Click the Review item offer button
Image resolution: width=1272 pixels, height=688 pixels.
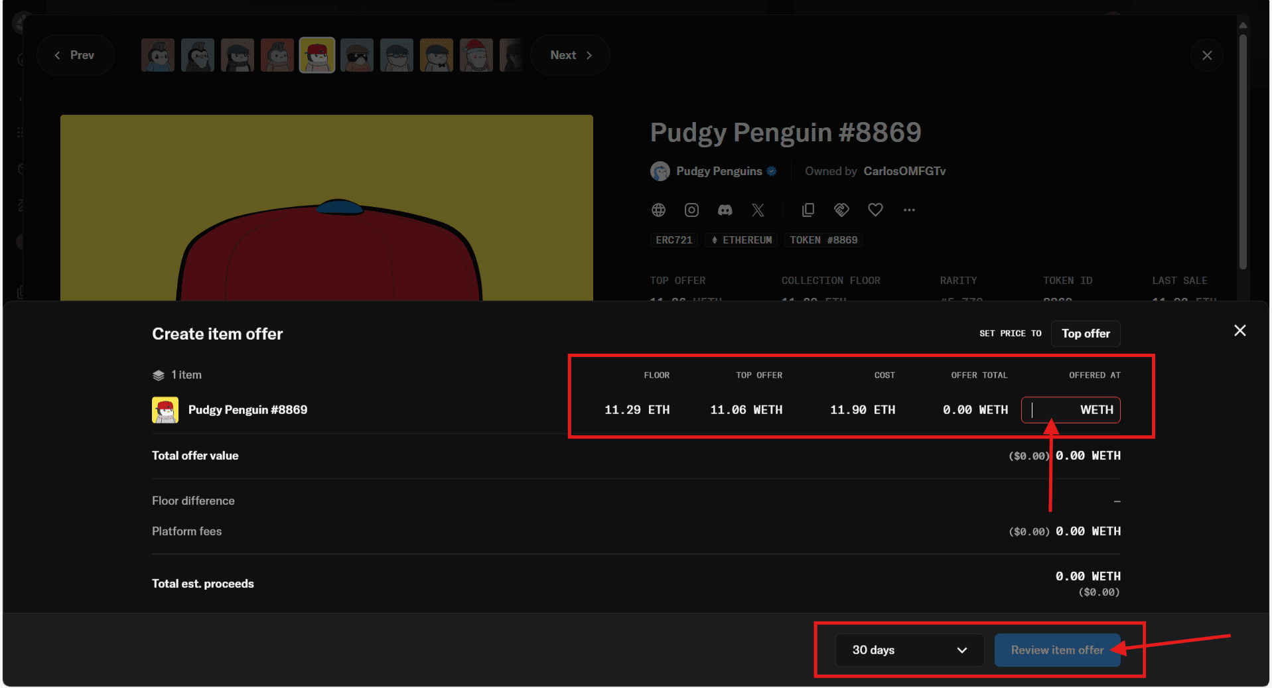[x=1057, y=650]
